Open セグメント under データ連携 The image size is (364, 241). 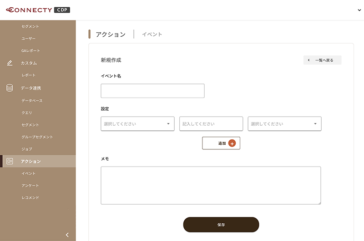click(x=30, y=125)
